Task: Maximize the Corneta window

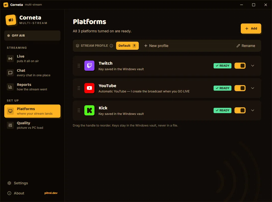Action: (254, 5)
